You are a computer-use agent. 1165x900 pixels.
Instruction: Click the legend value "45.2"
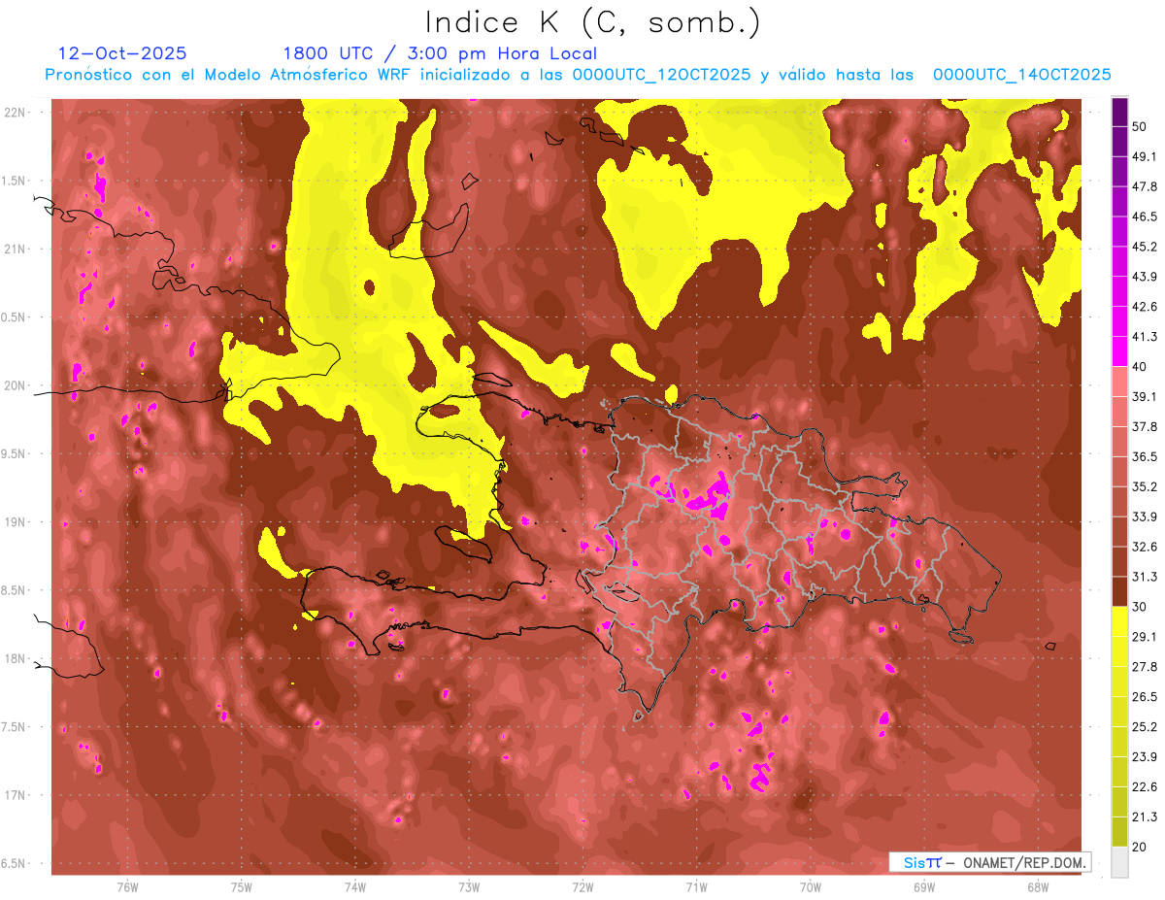(x=1146, y=247)
